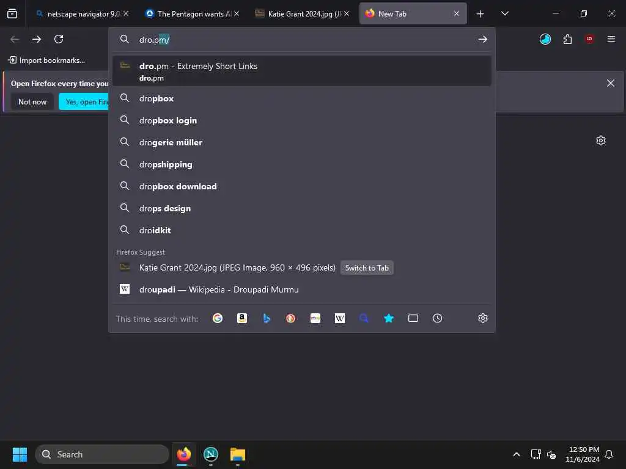Viewport: 626px width, 469px height.
Task: Search this time with DuckDuckGo
Action: pos(290,318)
